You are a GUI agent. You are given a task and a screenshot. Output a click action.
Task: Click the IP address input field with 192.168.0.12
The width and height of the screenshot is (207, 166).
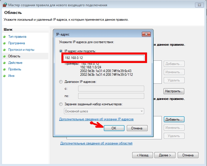[104, 58]
